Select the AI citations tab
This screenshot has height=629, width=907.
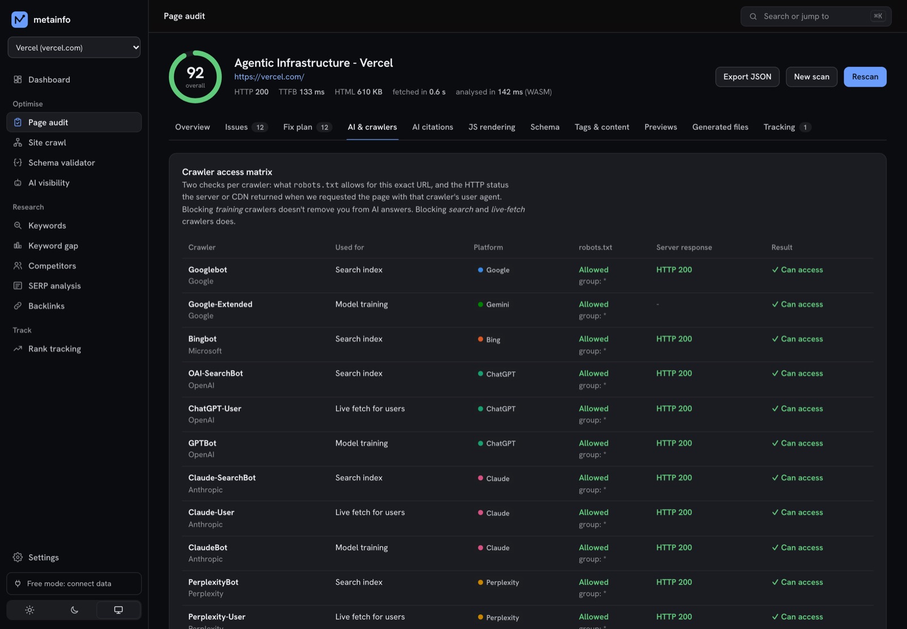(x=433, y=127)
